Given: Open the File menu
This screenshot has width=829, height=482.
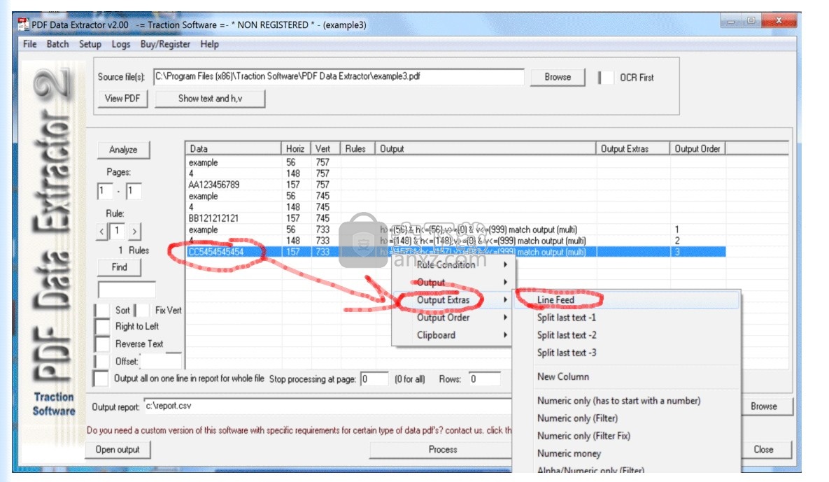Looking at the screenshot, I should (29, 44).
